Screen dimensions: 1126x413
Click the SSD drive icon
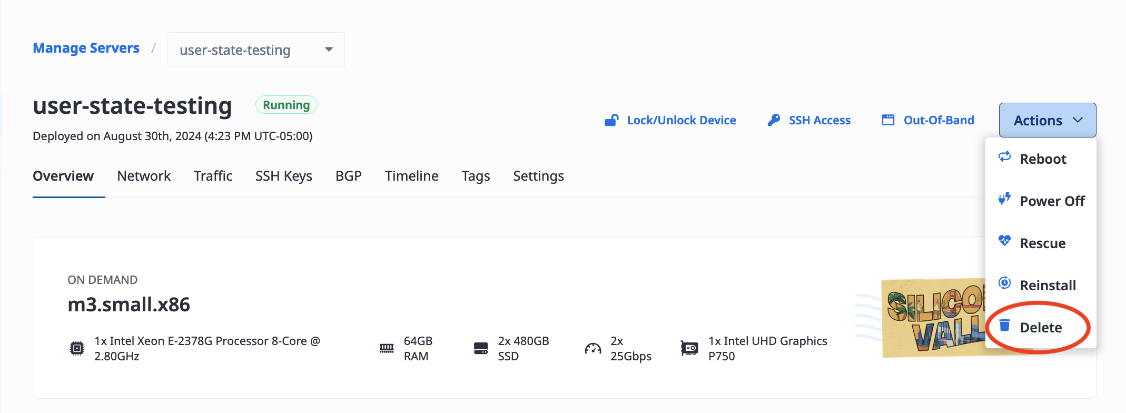pos(481,348)
